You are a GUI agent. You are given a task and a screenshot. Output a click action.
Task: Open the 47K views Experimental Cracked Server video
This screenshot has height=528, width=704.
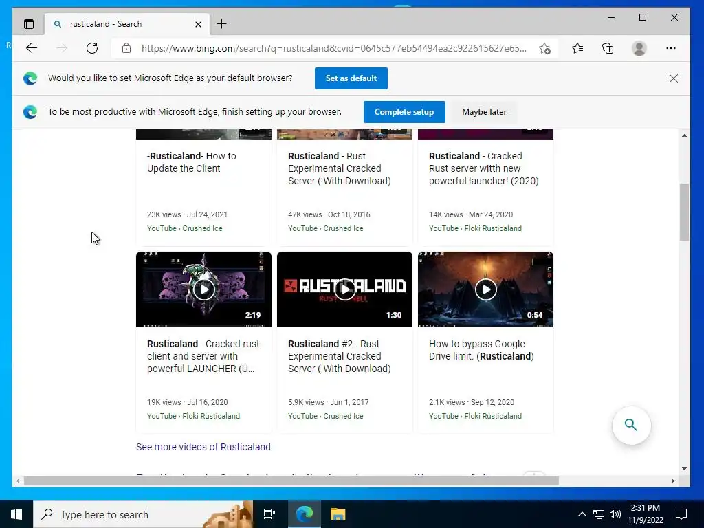click(x=340, y=168)
